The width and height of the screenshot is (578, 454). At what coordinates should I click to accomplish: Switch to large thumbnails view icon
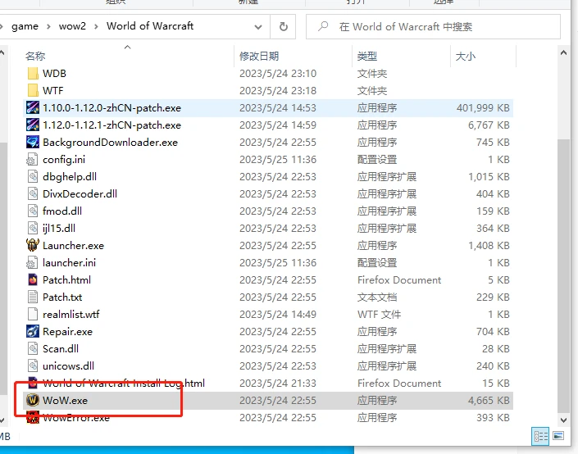coord(558,436)
